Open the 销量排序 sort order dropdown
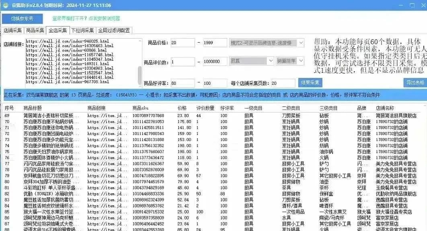 (290, 61)
